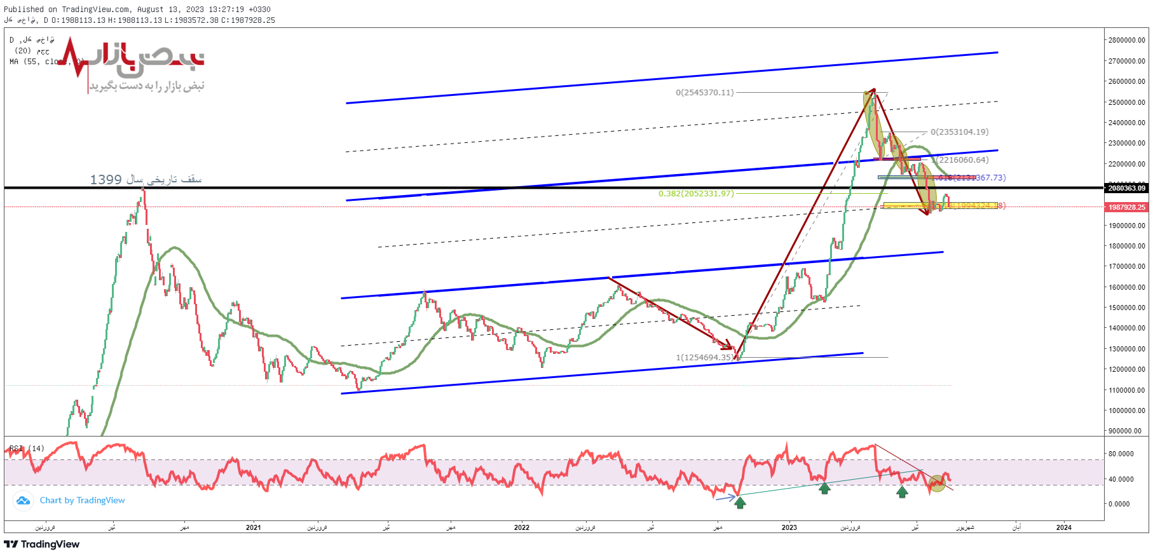
Task: Click the middle green up arrow under RSI
Action: click(824, 488)
